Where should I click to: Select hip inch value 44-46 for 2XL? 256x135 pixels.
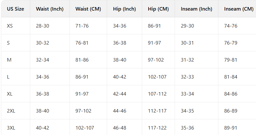tap(120, 111)
